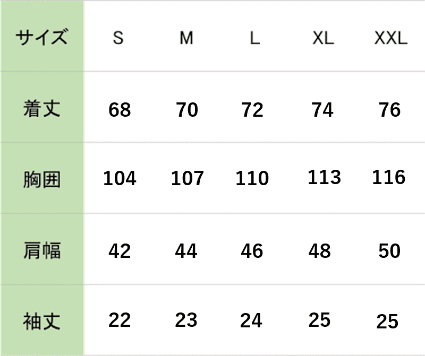Select the 胸囲 row label
The image size is (425, 356).
(x=41, y=179)
